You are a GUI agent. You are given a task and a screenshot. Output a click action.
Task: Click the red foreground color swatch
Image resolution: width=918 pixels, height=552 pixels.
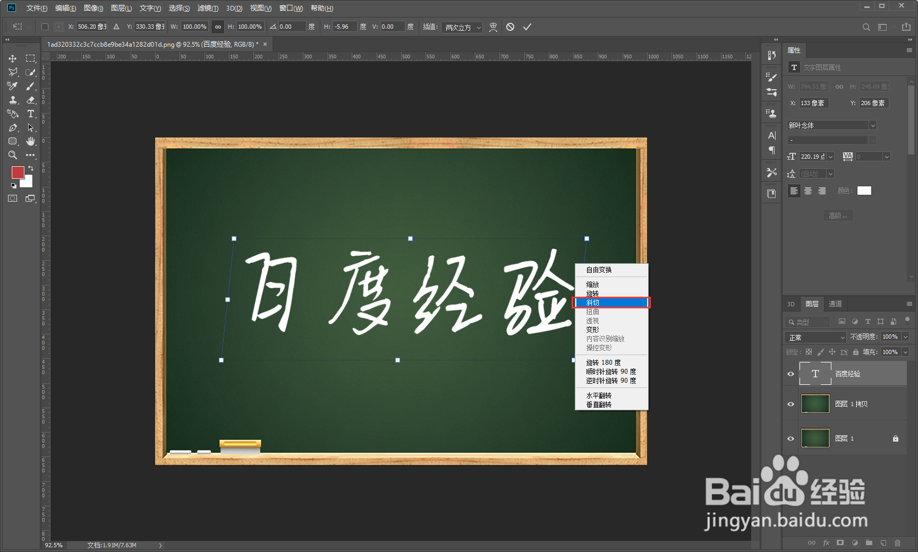click(18, 172)
